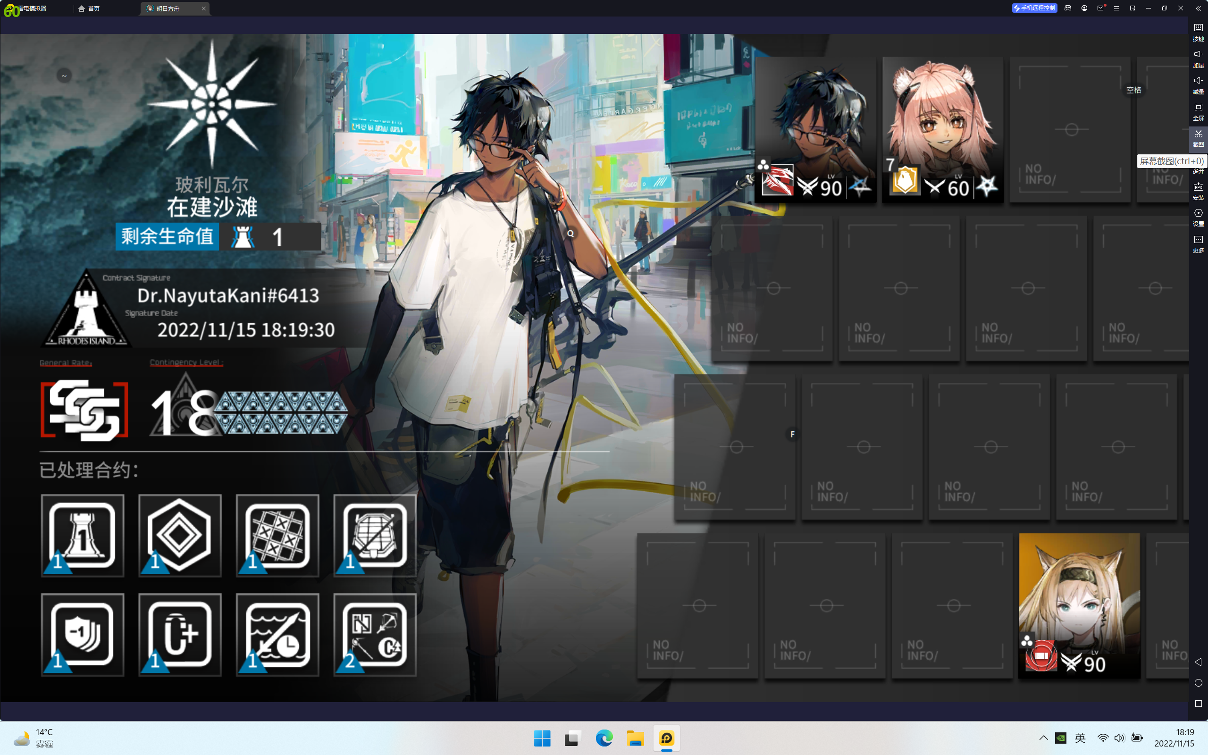Screen dimensions: 1208x755
Task: Close the 明日方舟 tab
Action: (204, 8)
